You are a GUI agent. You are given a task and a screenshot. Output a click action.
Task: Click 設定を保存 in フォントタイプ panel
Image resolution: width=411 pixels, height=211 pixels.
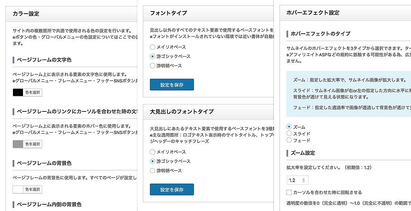coord(172,85)
